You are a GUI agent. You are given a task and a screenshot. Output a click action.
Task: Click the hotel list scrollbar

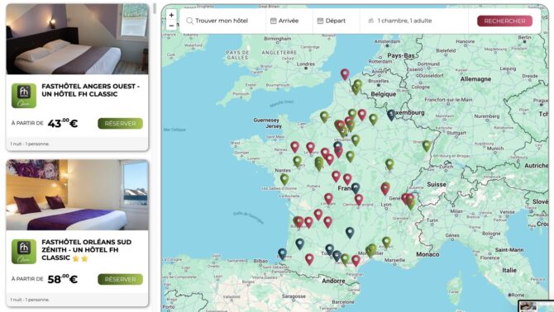[x=155, y=9]
